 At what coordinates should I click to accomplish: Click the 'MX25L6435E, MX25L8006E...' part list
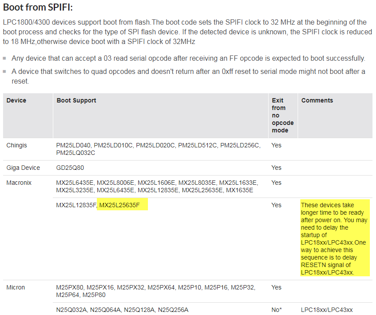[157, 187]
